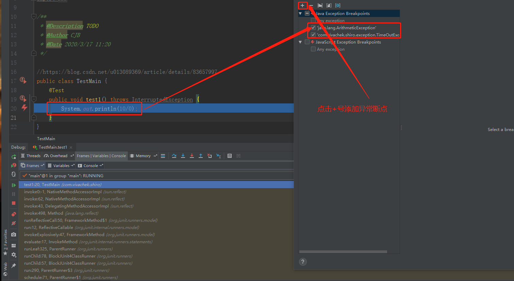
Task: Open the main thread selector dropdown
Action: [x=156, y=176]
